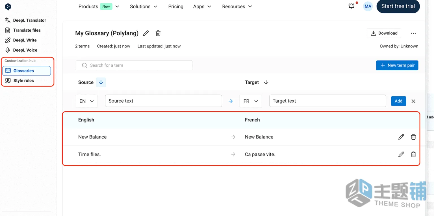Viewport: 434px width, 216px height.
Task: Expand the FR target language dropdown
Action: point(251,101)
